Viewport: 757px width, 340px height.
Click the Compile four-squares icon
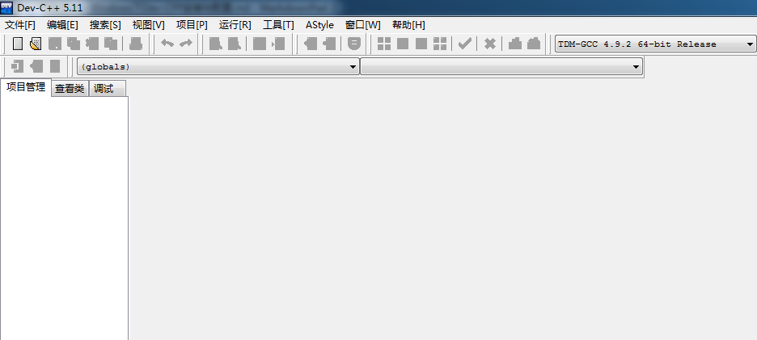384,44
